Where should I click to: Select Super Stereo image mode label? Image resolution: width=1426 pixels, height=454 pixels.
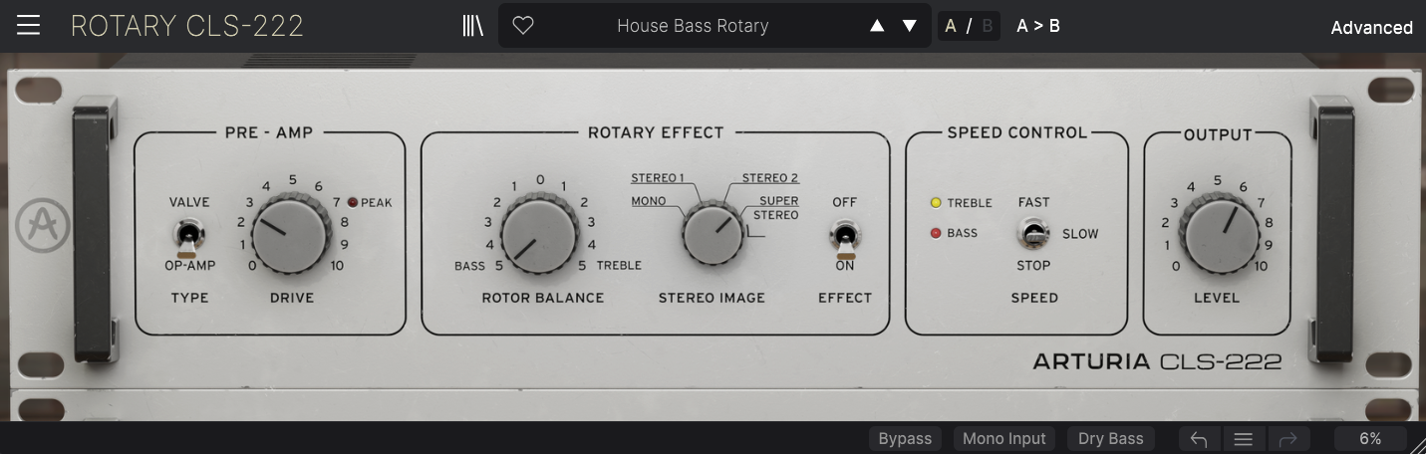pyautogui.click(x=776, y=208)
